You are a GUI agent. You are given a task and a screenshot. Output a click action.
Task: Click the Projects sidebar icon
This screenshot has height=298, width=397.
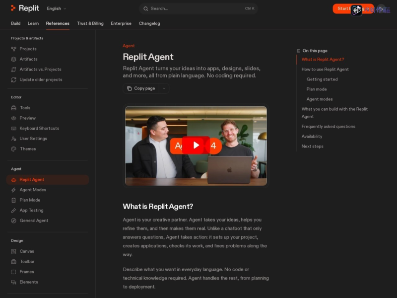tap(14, 49)
